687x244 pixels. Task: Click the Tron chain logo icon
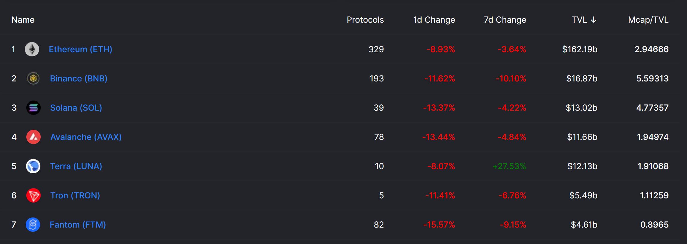pos(33,195)
